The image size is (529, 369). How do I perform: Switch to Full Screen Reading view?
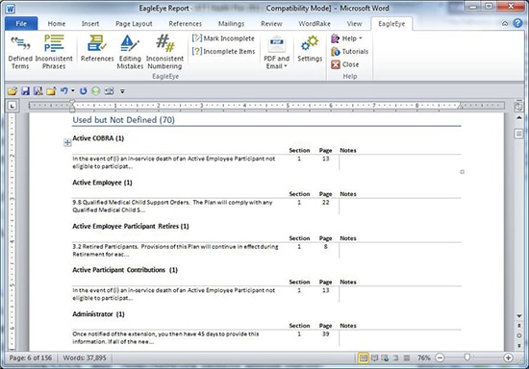click(374, 357)
